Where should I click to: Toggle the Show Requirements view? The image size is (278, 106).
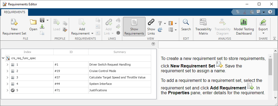pos(134,26)
